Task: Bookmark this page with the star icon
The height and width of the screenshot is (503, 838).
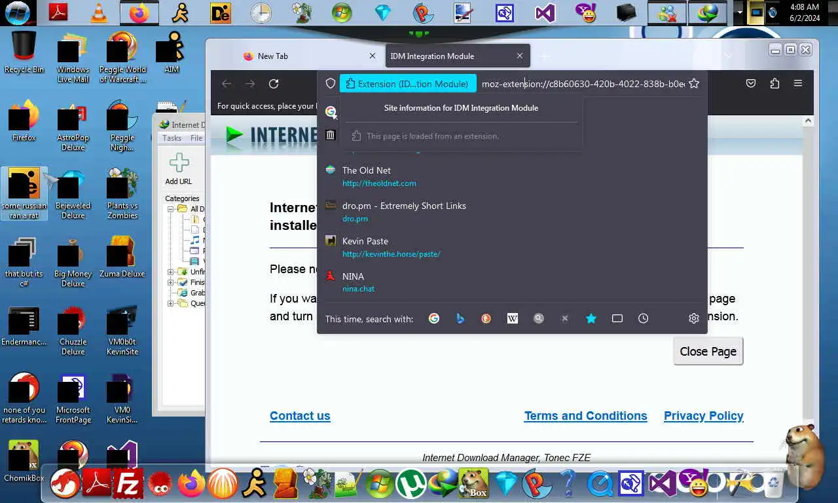Action: (x=694, y=83)
